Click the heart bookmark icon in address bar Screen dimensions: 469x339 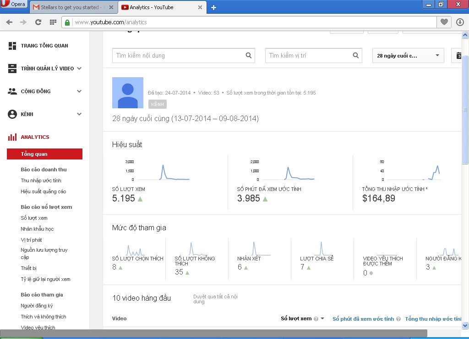444,22
